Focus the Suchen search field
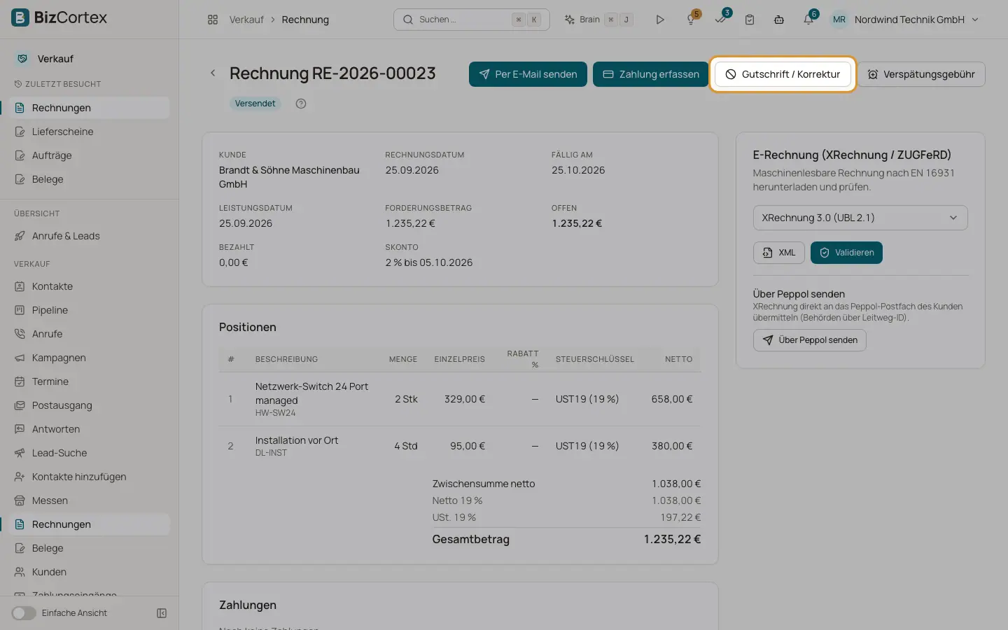 coord(471,20)
